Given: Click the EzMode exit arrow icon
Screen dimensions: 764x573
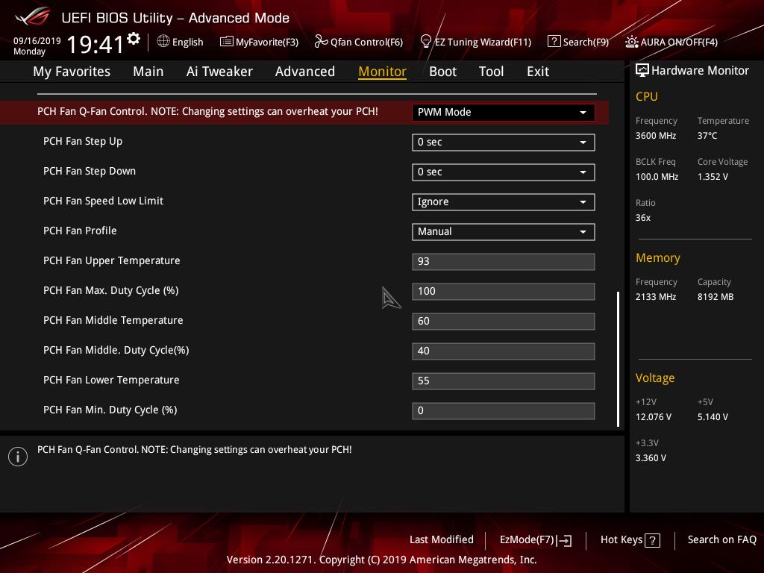Looking at the screenshot, I should click(x=564, y=540).
